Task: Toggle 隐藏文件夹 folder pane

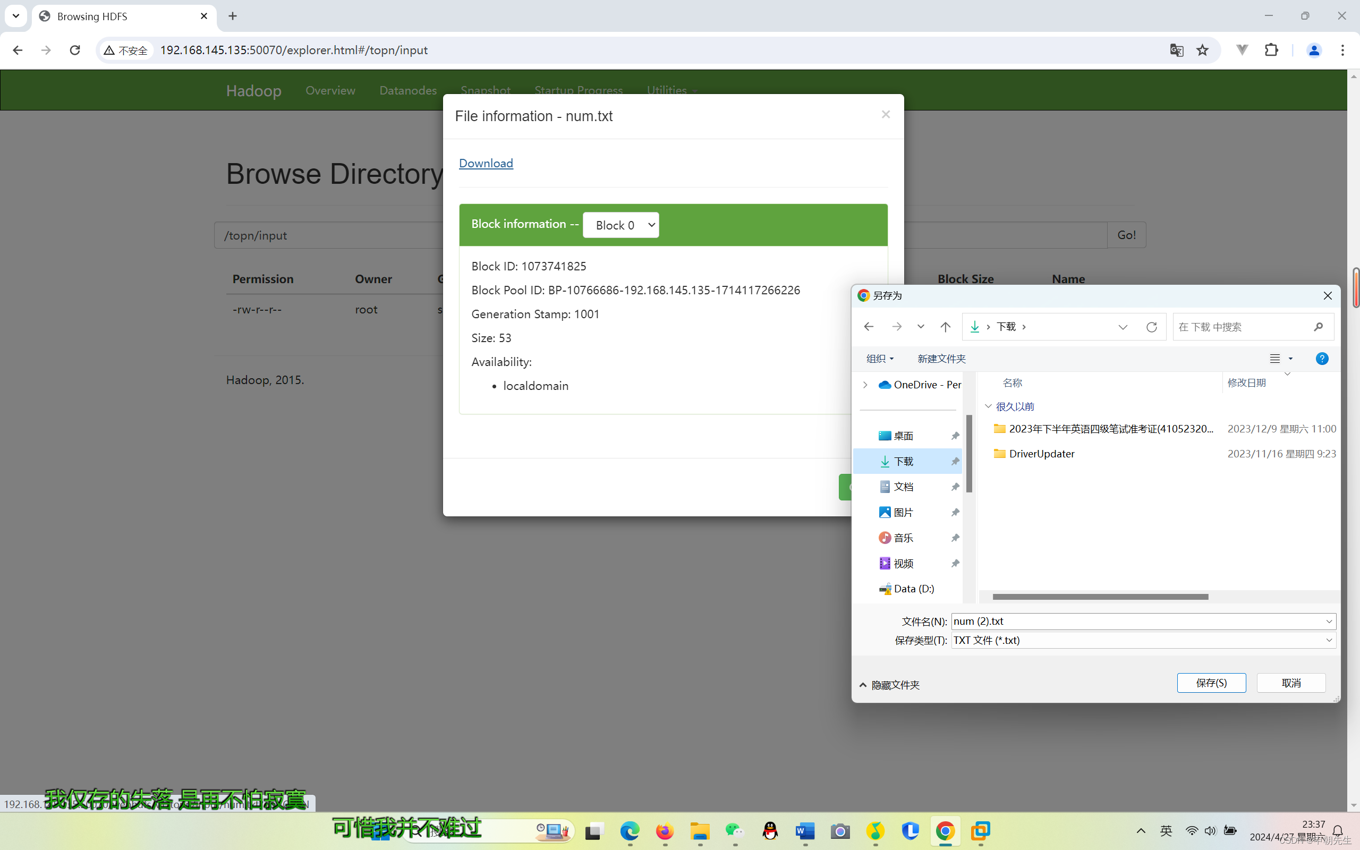Action: point(889,685)
